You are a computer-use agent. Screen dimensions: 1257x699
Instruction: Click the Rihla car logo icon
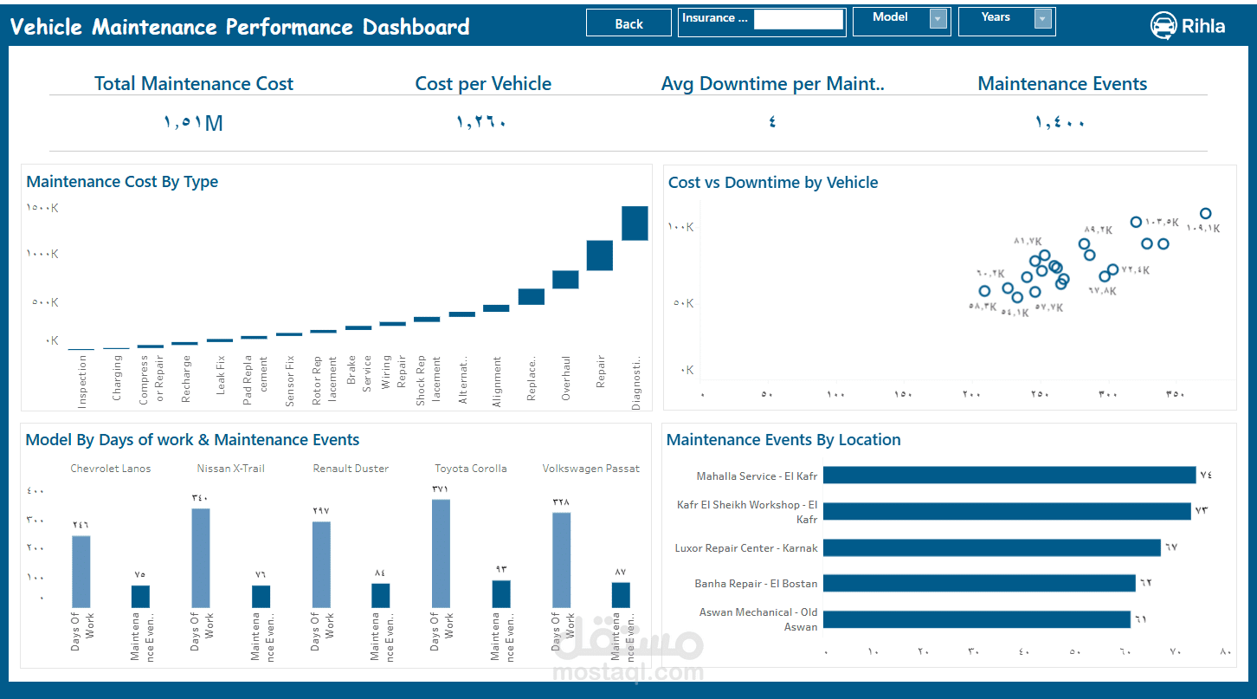[1164, 26]
